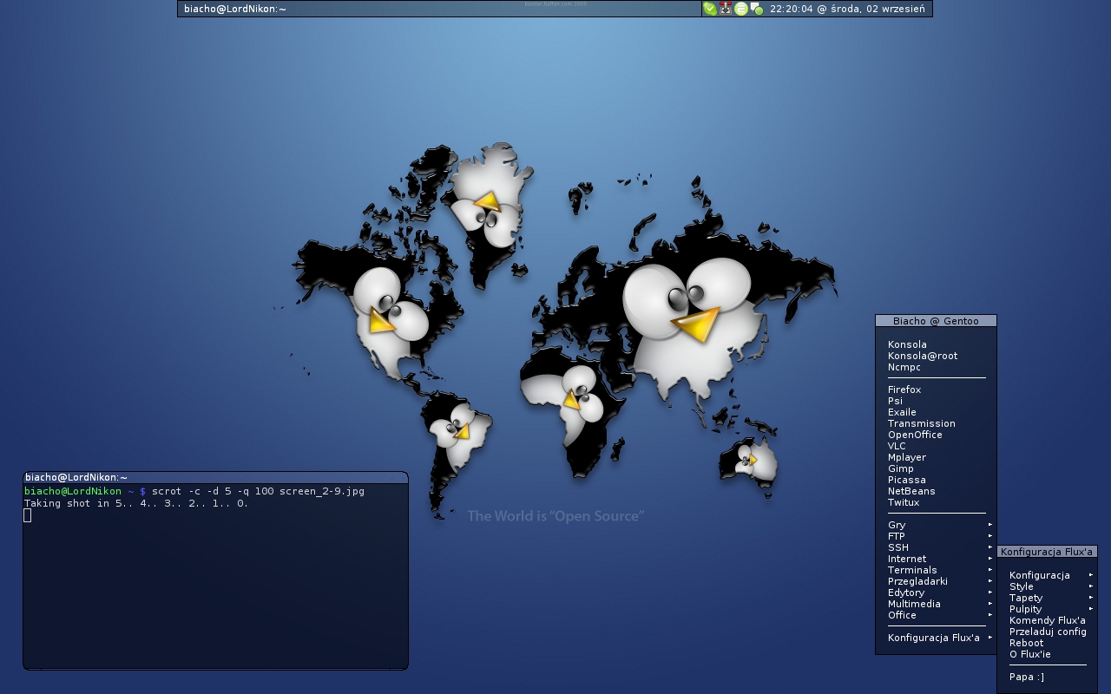1111x694 pixels.
Task: Click the green checkmark tray icon
Action: [710, 9]
